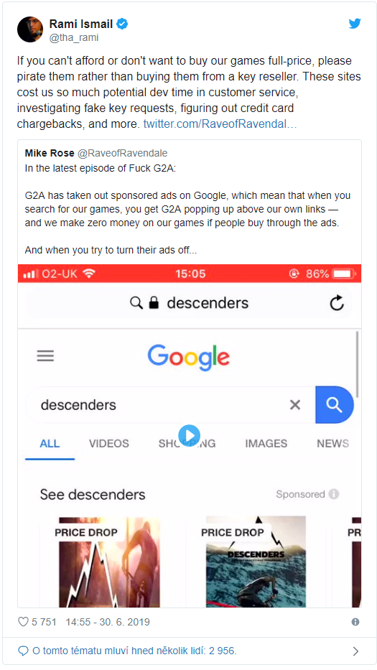Switch to the IMAGES tab

tap(266, 444)
